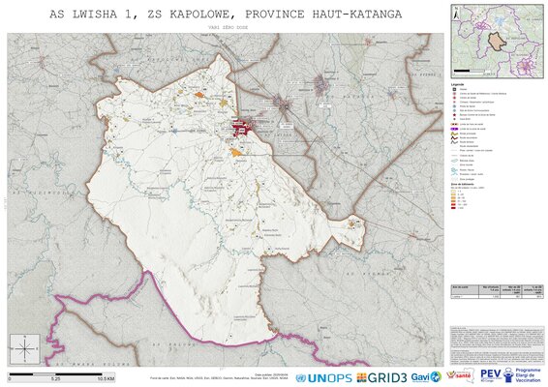The width and height of the screenshot is (548, 387).
Task: Click the scale bar 10.5 KM label
Action: (106, 379)
